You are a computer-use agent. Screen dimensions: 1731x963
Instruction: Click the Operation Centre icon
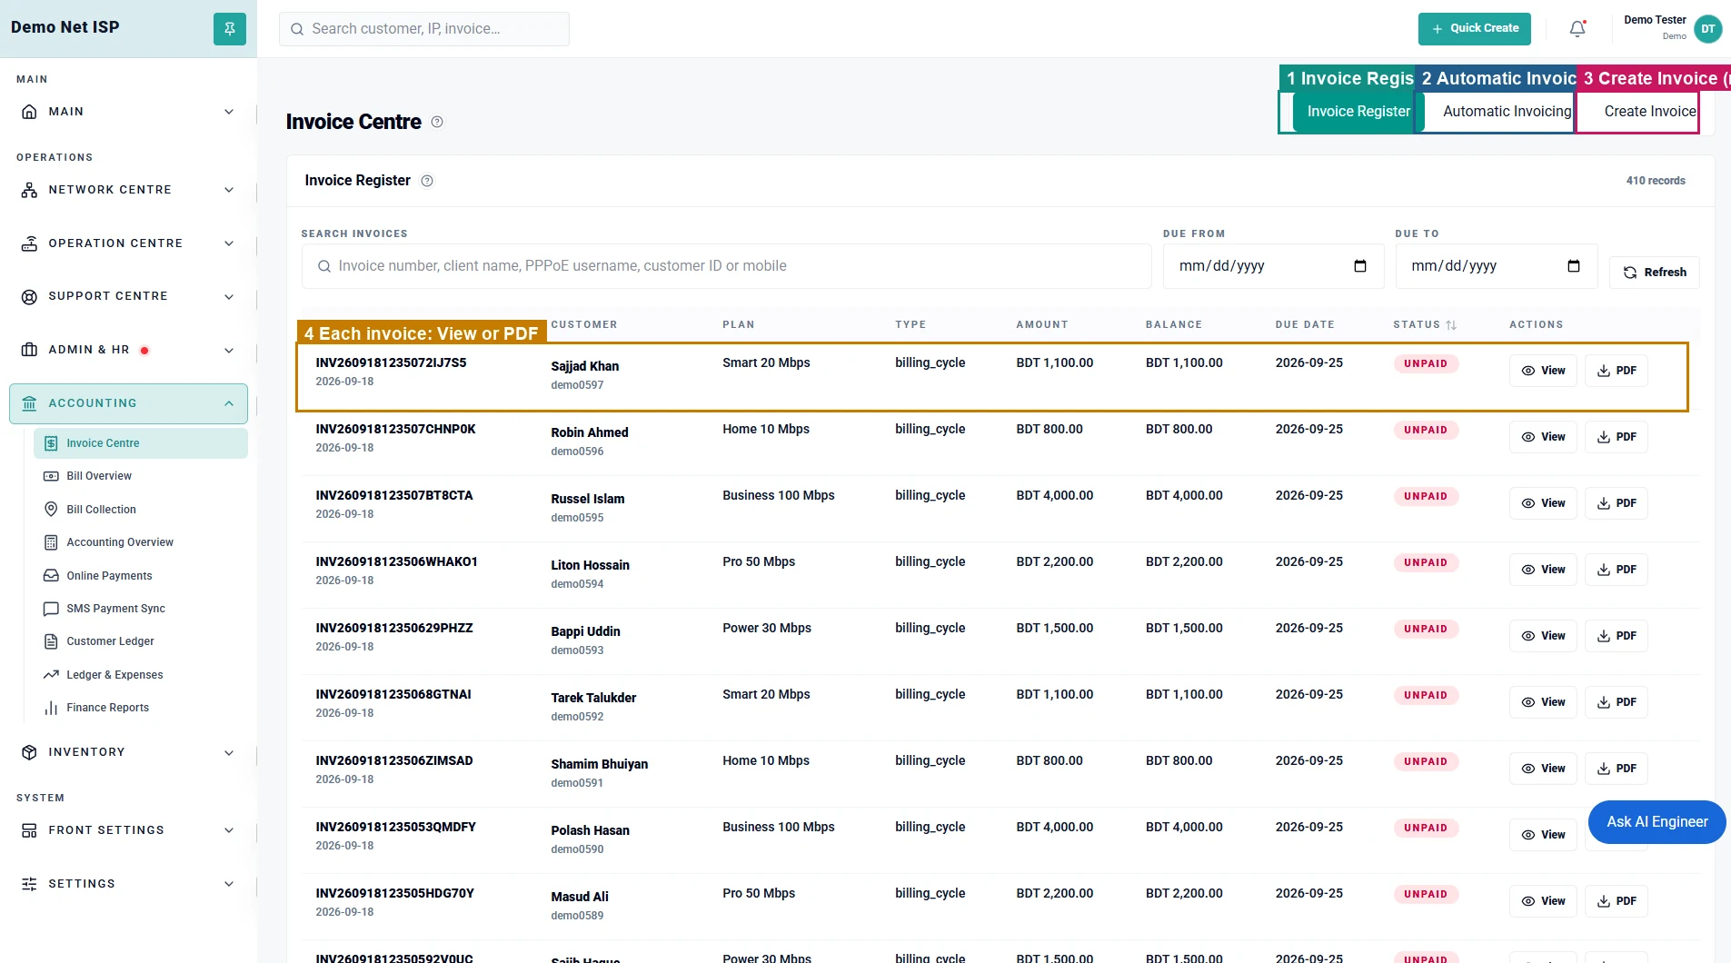coord(29,243)
